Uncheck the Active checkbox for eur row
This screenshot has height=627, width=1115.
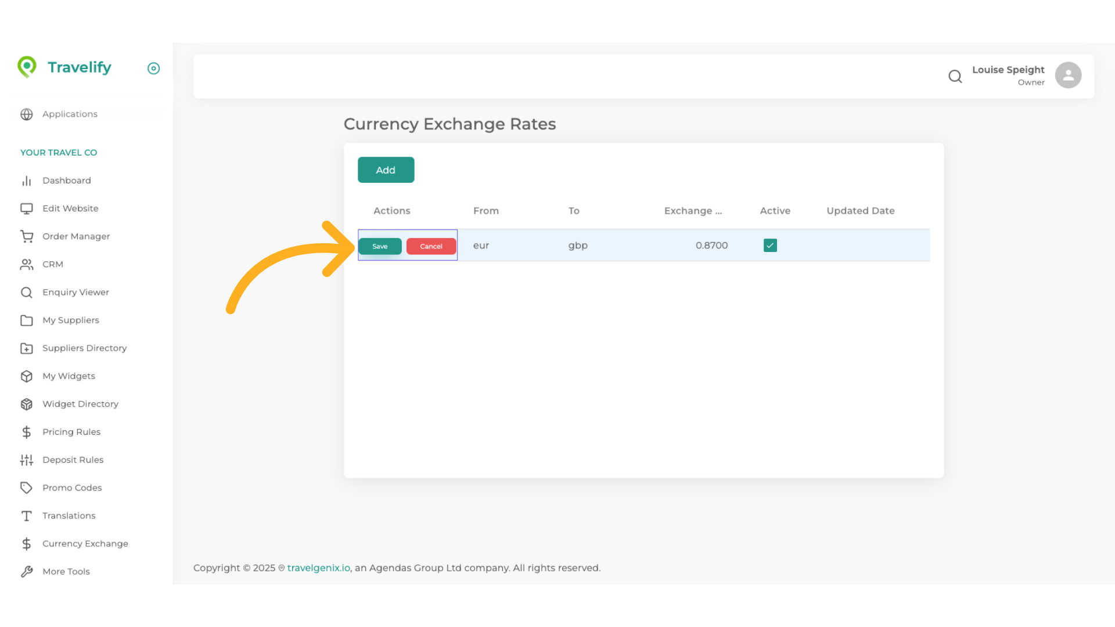(x=770, y=246)
